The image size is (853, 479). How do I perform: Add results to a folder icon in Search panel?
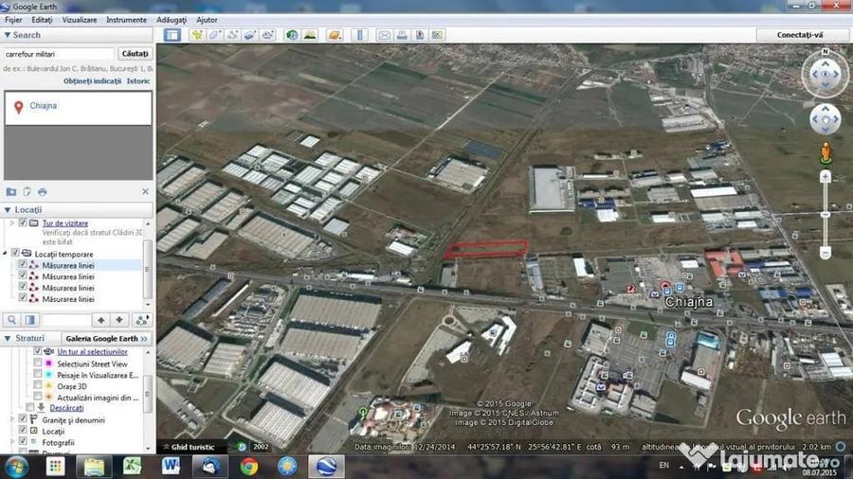[x=10, y=192]
